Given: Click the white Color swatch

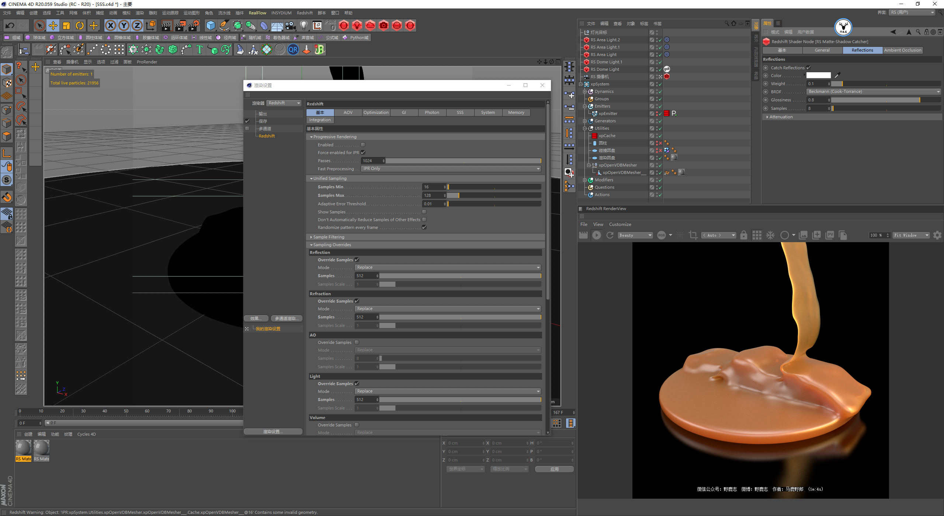Looking at the screenshot, I should 818,76.
